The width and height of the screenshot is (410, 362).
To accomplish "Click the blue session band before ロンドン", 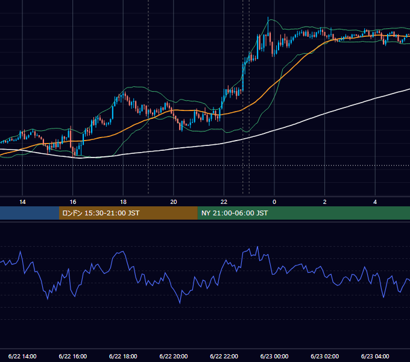I will [x=30, y=213].
